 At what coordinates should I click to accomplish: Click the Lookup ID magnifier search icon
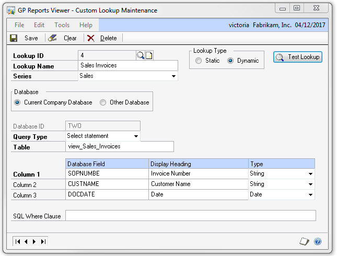pyautogui.click(x=141, y=56)
